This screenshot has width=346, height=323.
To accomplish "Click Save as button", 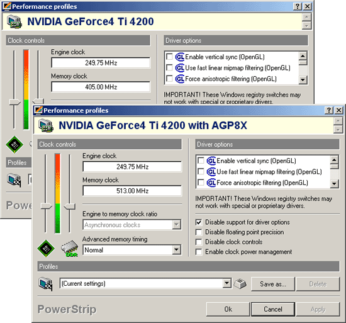I will (x=273, y=284).
